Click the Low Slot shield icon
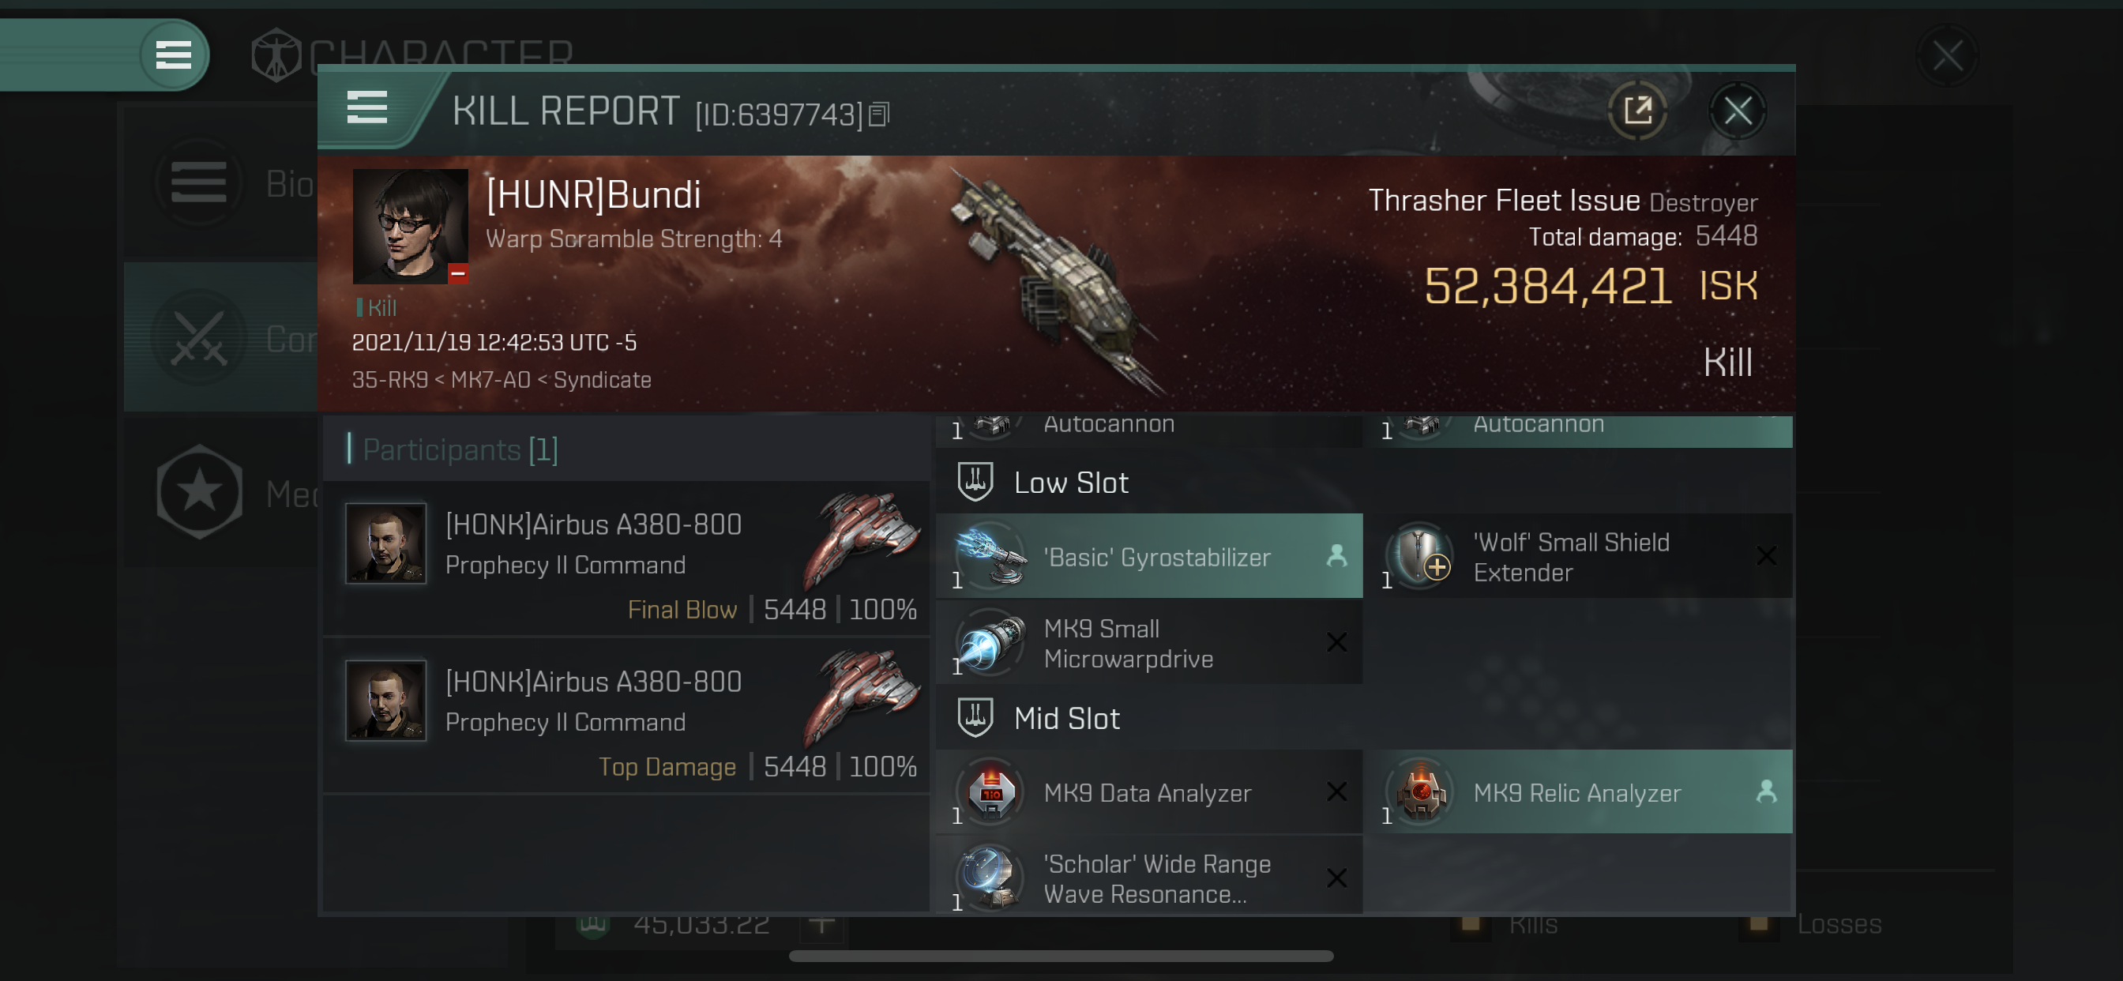This screenshot has width=2123, height=981. coord(974,479)
